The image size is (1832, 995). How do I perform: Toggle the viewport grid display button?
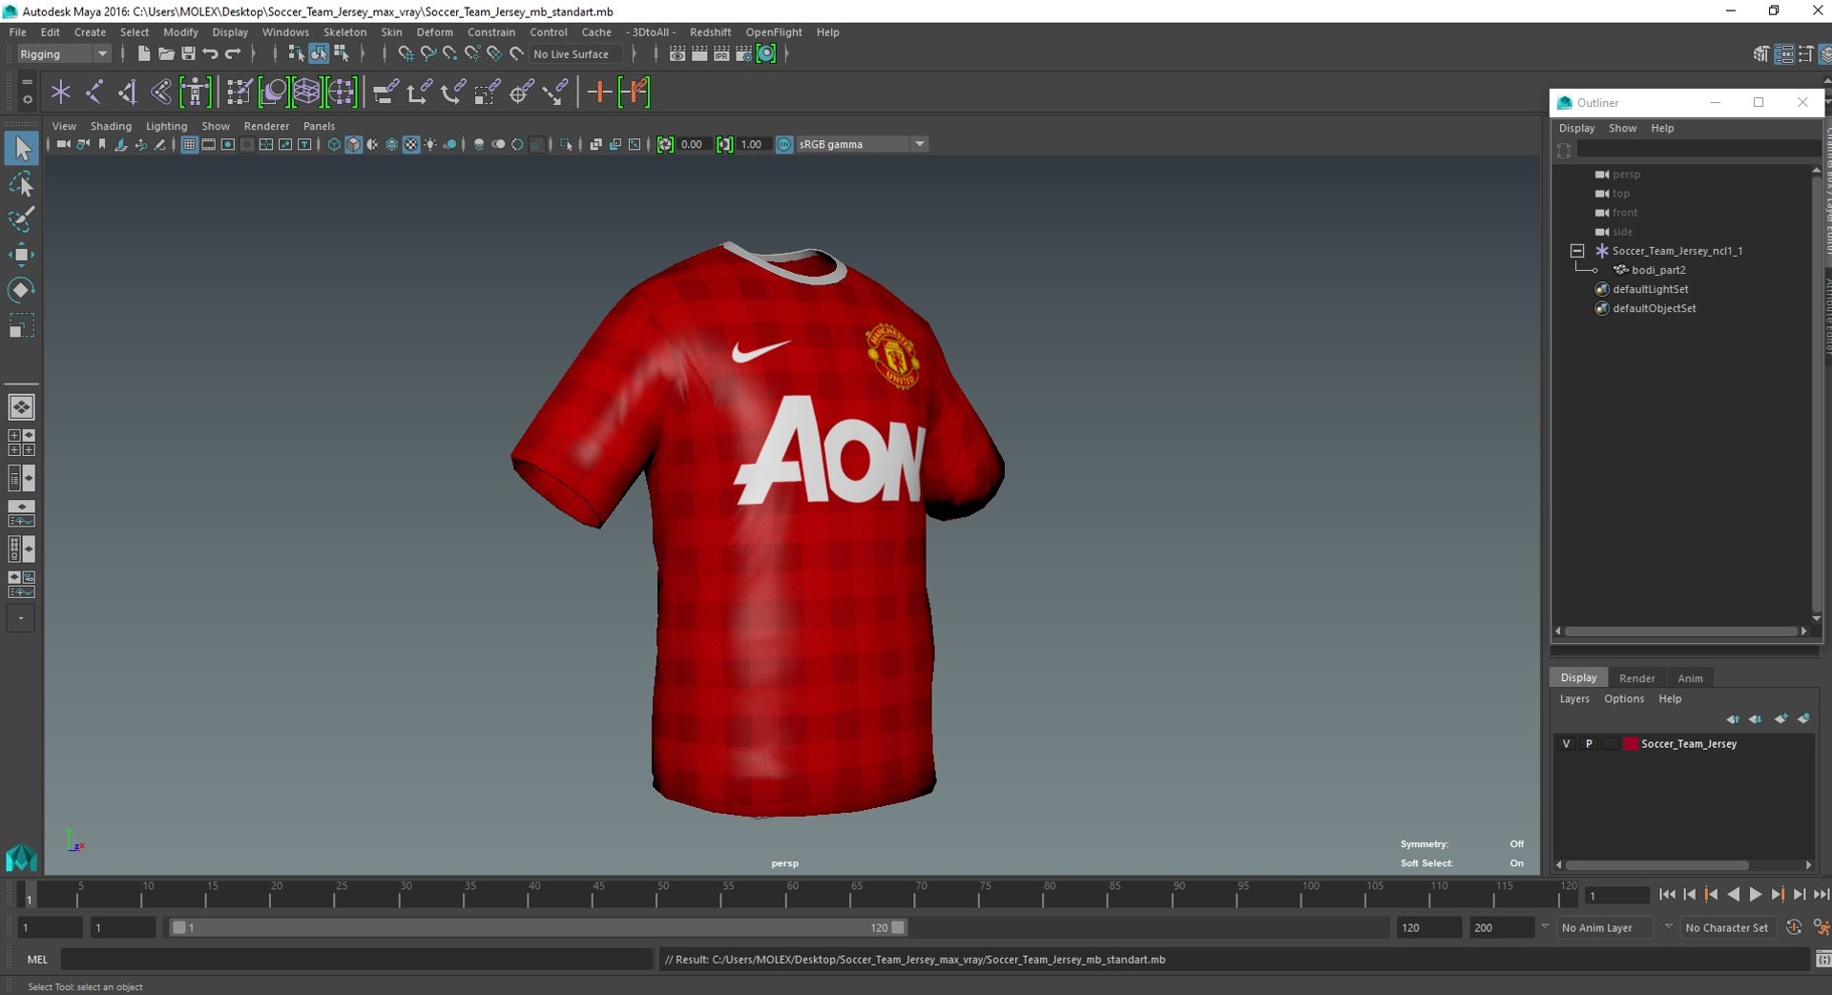tap(189, 145)
